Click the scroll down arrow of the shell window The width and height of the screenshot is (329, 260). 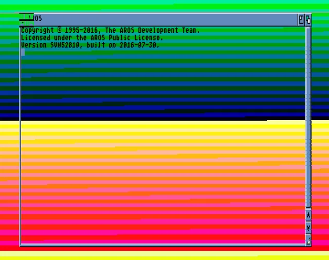[308, 228]
